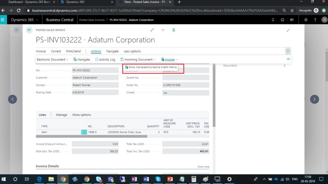
Task: Open the Dynamics 365 app launcher waffle
Action: 3,20
